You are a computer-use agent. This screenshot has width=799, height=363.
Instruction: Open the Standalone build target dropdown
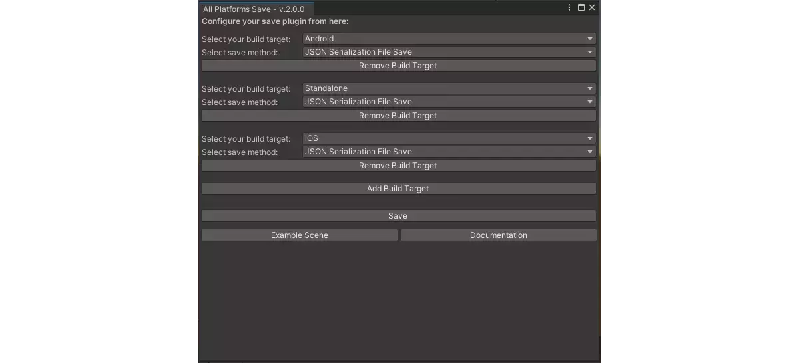(x=449, y=88)
